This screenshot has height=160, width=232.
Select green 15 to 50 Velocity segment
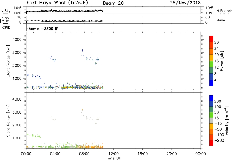click(x=211, y=115)
